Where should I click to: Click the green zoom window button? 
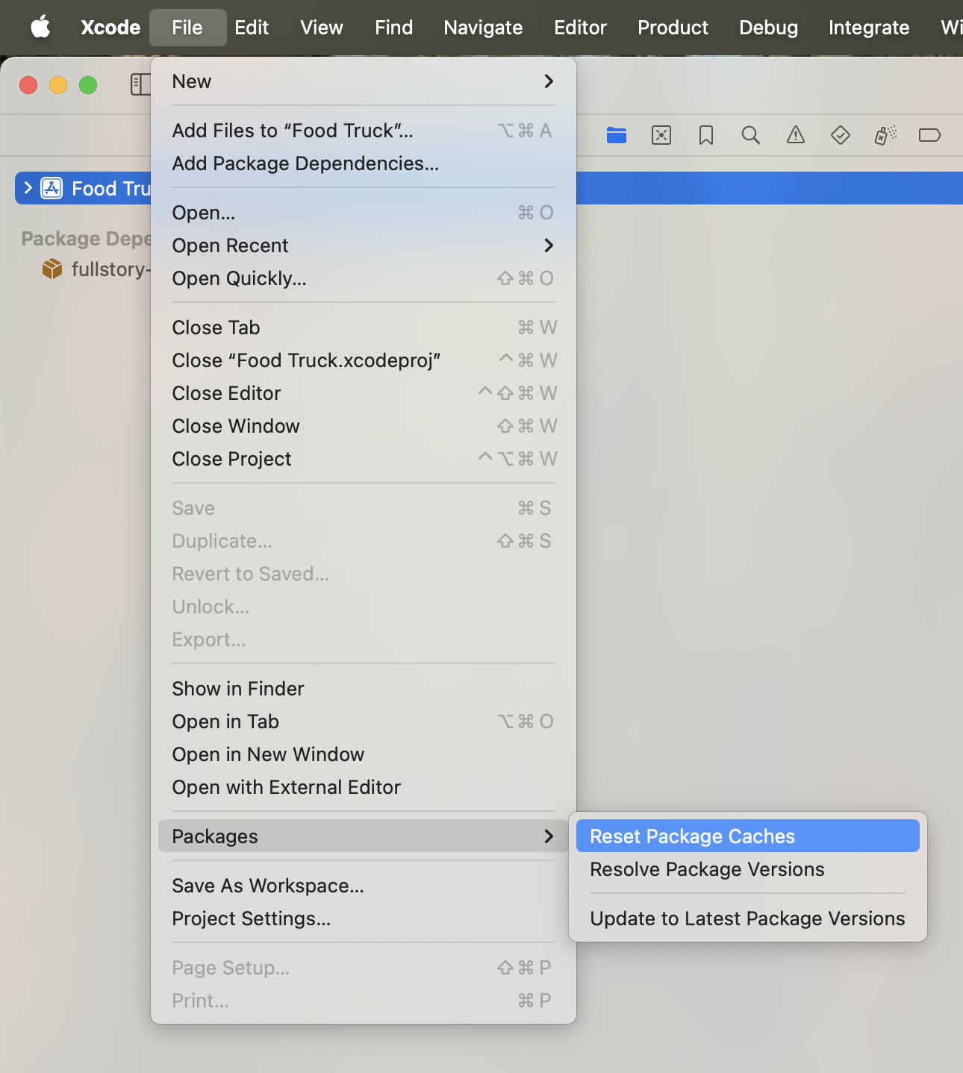pos(88,85)
